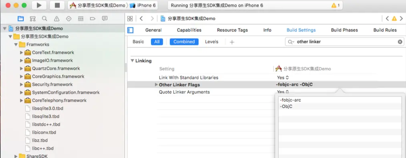Toggle the project and targets list sidebar

tap(131, 30)
